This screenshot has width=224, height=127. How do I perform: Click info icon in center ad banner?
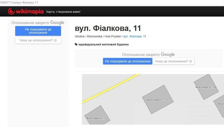190,61
